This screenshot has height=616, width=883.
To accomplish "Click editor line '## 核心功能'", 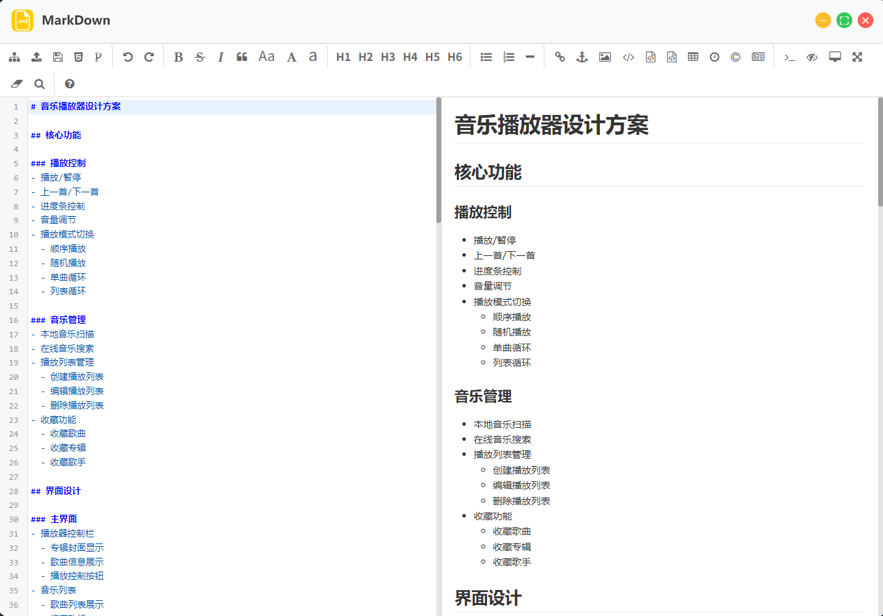I will (x=56, y=136).
